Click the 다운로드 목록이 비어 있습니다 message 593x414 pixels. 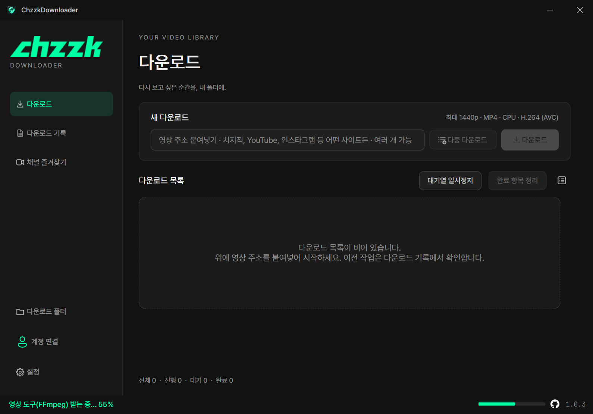[349, 248]
